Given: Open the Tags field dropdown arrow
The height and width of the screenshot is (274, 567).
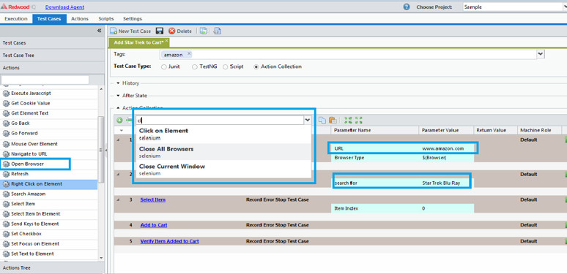Looking at the screenshot, I should pyautogui.click(x=540, y=54).
